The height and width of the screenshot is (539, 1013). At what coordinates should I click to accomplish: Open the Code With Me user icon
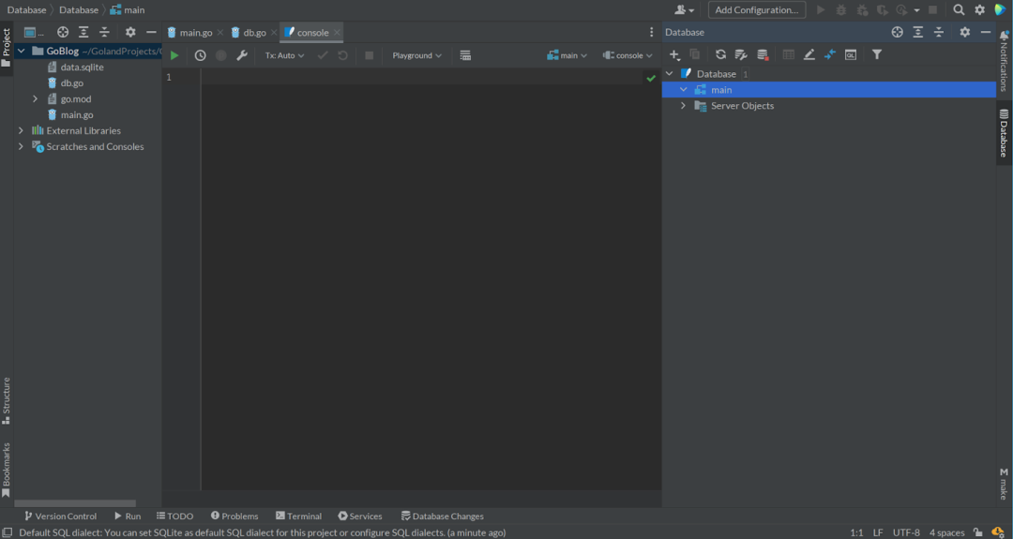(x=684, y=9)
